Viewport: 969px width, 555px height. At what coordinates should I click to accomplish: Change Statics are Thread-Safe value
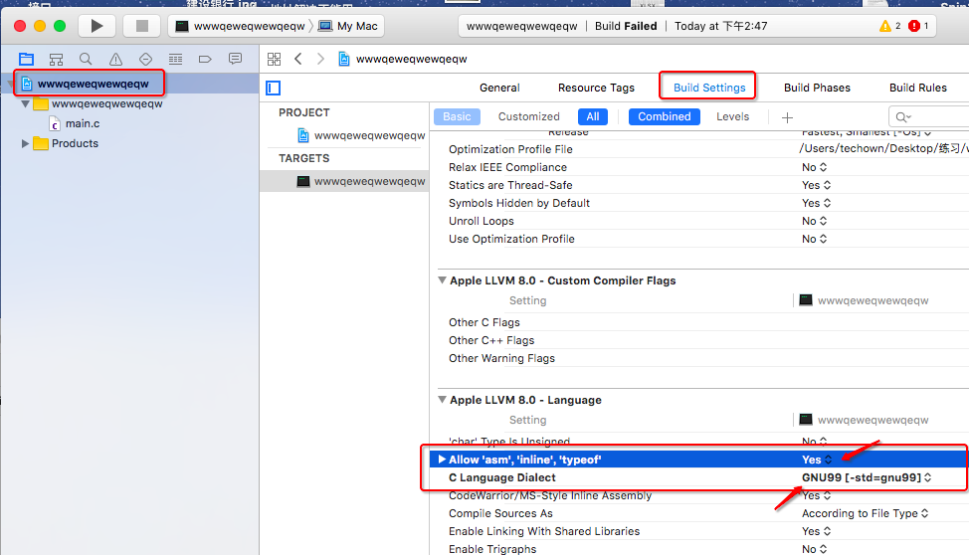point(817,185)
